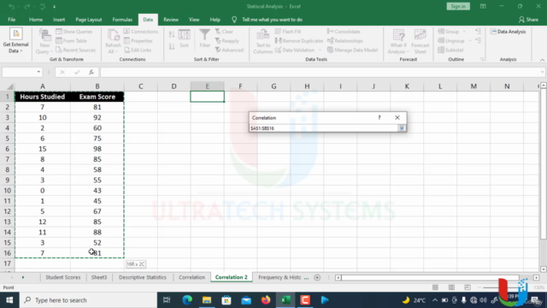
Task: Click the vertical scrollbar down arrow
Action: [544, 269]
